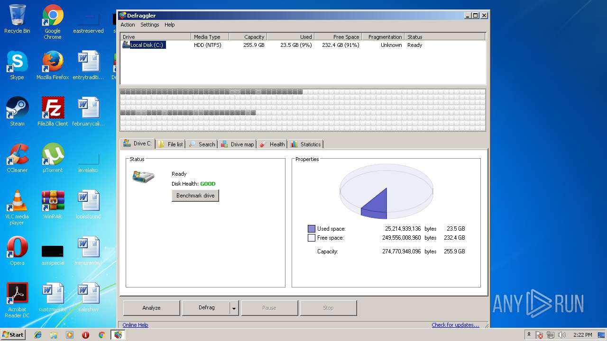Launch VLC media player shortcut
607x341 pixels.
17,207
